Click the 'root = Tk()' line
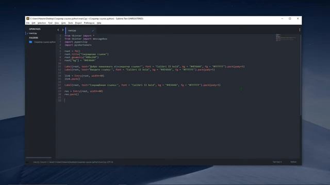Viewport: 330px width, 185px height. click(x=72, y=51)
